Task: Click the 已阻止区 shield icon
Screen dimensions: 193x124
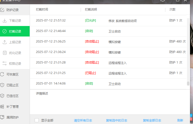Action: tap(2, 85)
